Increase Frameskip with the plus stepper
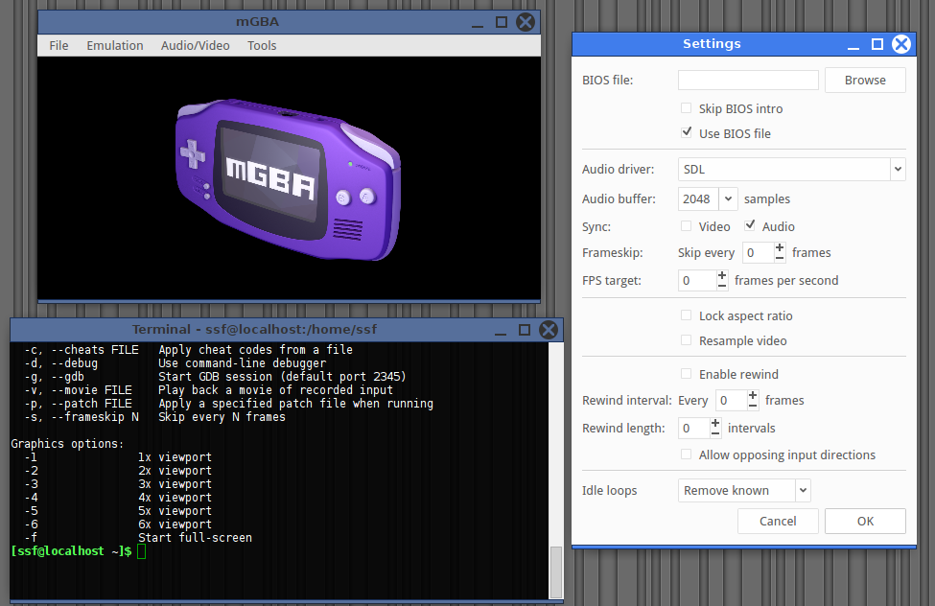Image resolution: width=935 pixels, height=606 pixels. pyautogui.click(x=780, y=247)
